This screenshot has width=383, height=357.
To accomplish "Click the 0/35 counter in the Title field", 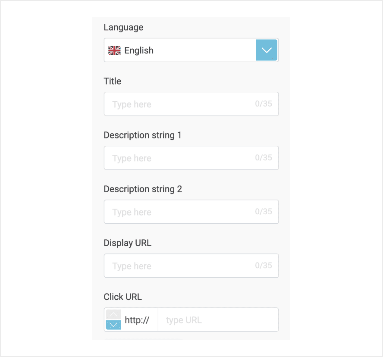I will 264,104.
